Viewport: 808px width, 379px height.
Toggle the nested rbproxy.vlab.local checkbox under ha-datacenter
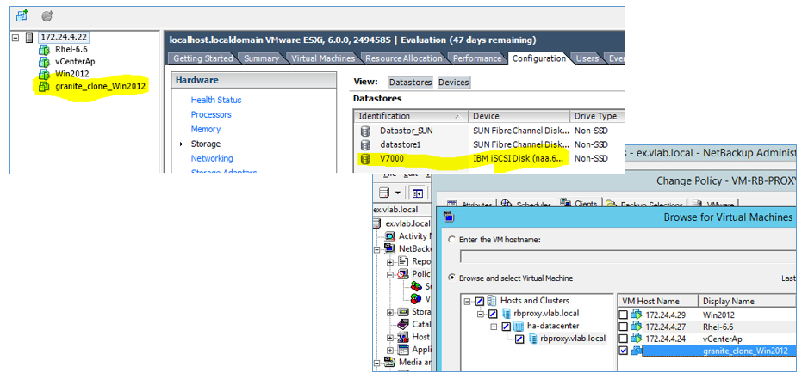coord(519,339)
